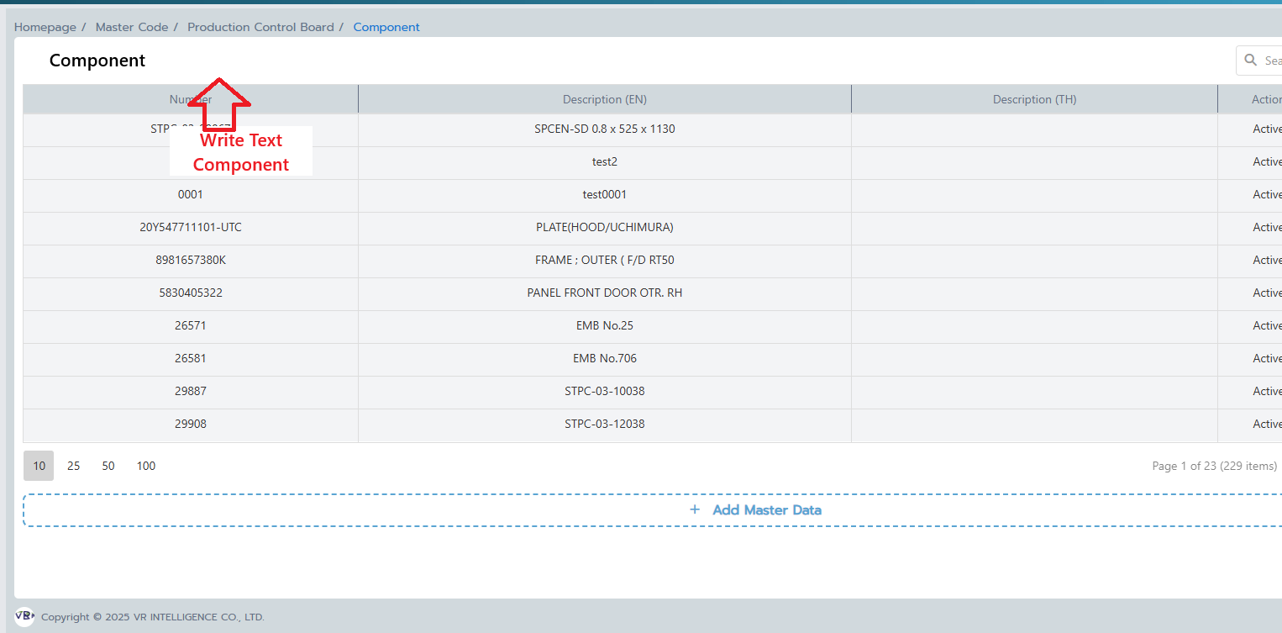Viewport: 1282px width, 633px height.
Task: Click the EMB No.706 description cell
Action: pyautogui.click(x=604, y=358)
